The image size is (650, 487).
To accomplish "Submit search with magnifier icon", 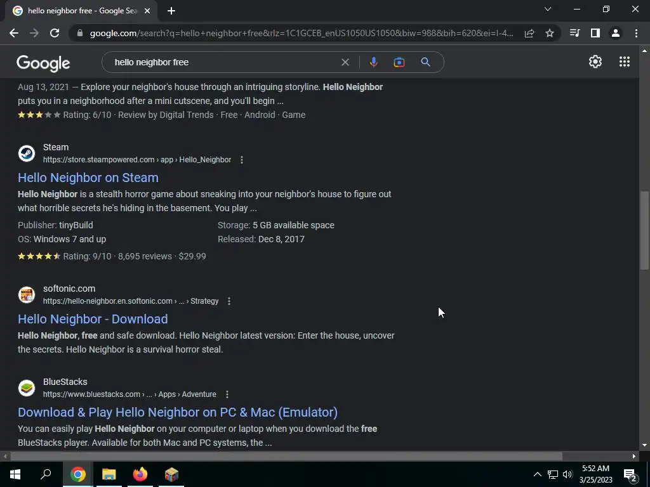I will [x=425, y=62].
